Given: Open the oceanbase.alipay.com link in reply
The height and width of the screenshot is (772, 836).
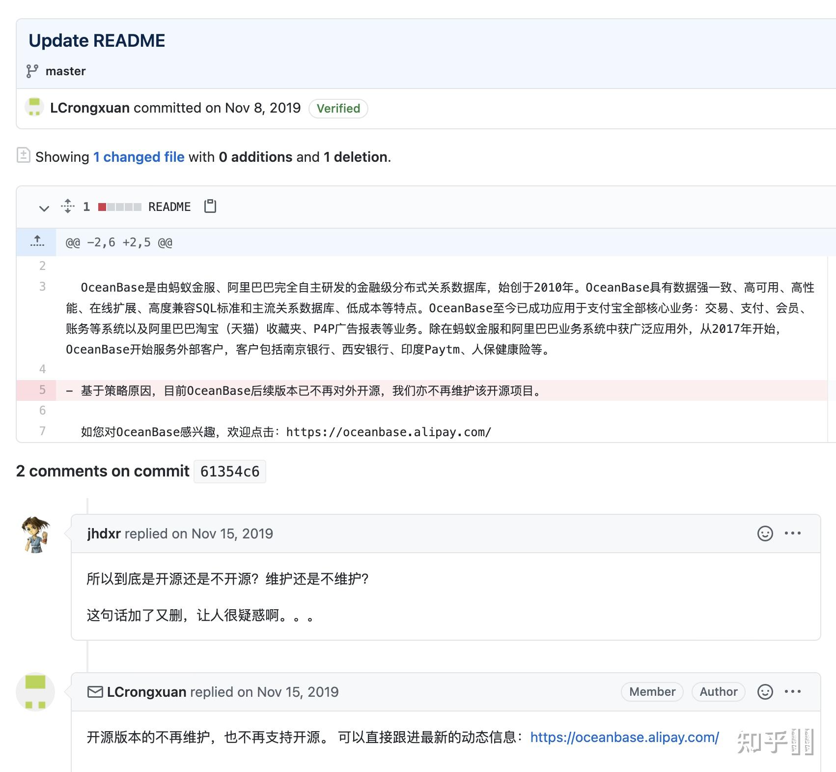Looking at the screenshot, I should (x=624, y=737).
